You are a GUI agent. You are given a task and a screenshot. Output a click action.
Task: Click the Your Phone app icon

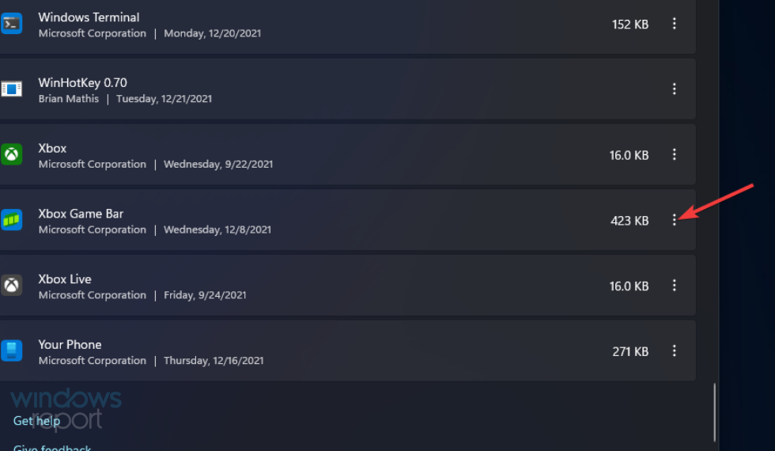11,351
